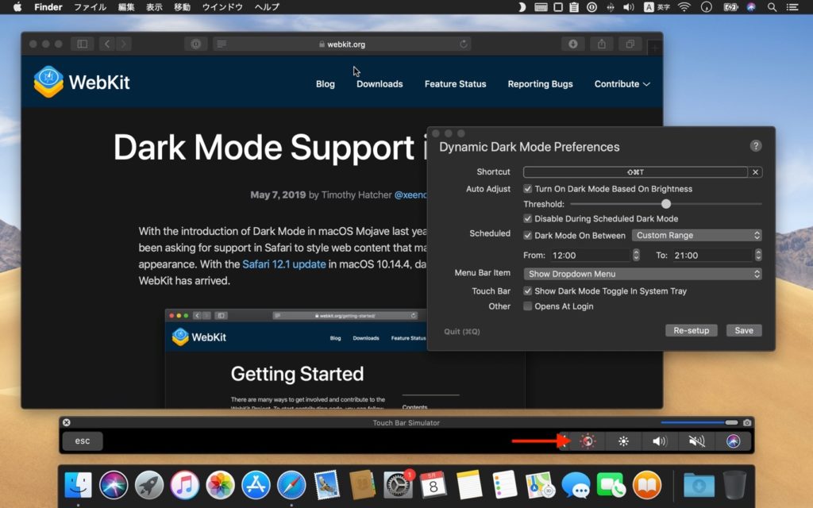The image size is (813, 508).
Task: Open the Blog link on WebKit
Action: point(325,84)
